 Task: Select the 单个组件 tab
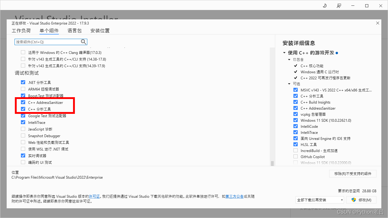coord(49,31)
